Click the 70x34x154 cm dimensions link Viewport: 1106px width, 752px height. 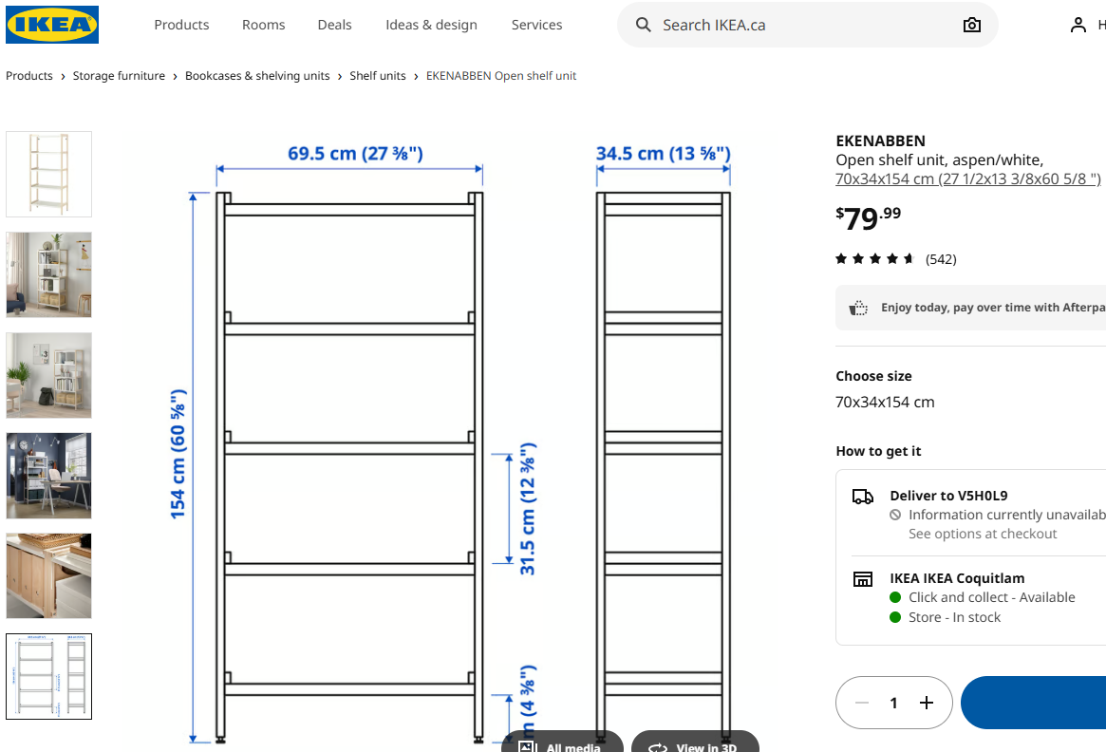coord(967,179)
